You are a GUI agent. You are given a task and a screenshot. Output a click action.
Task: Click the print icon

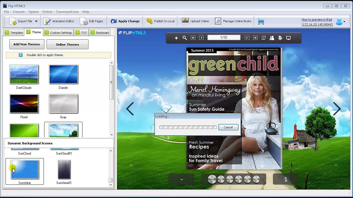[280, 38]
